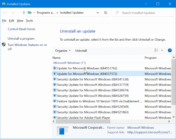Focus the Search Installed Updates field
176x139 pixels.
point(143,13)
